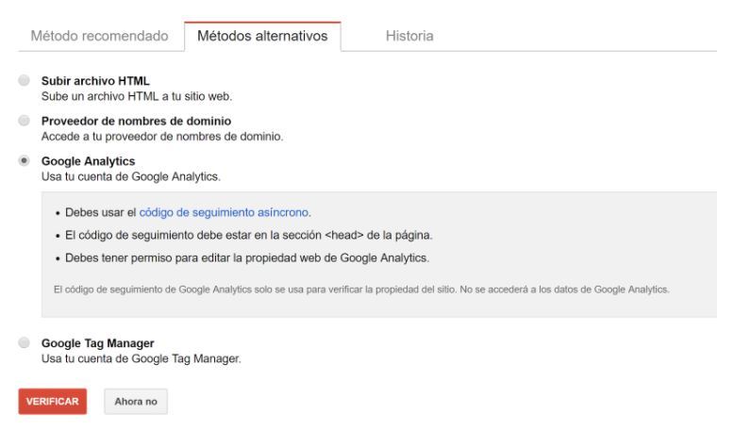Click text 'Usa tu cuenta de Google Analytics.'
Image resolution: width=734 pixels, height=431 pixels.
click(131, 177)
